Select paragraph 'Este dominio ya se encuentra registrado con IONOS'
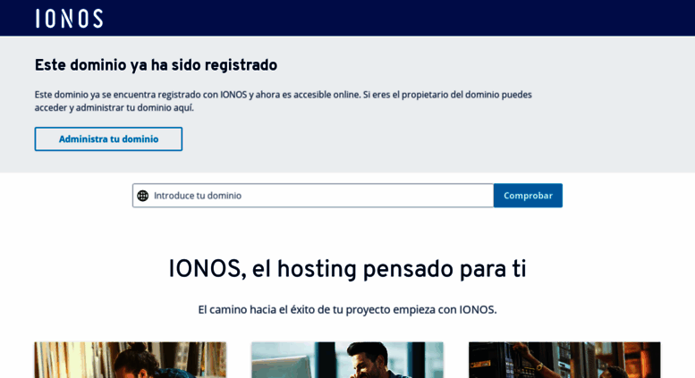 [284, 101]
